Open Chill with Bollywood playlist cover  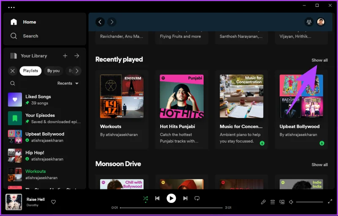[122, 184]
